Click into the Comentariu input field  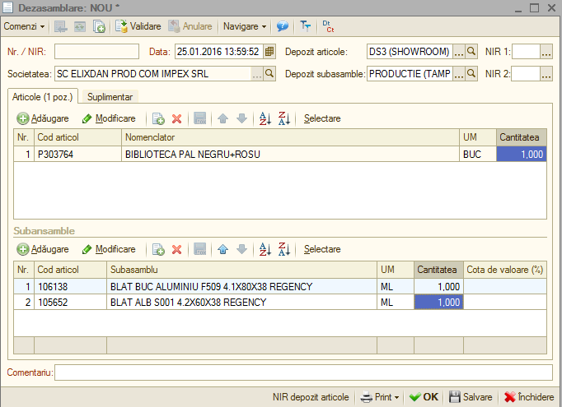303,372
